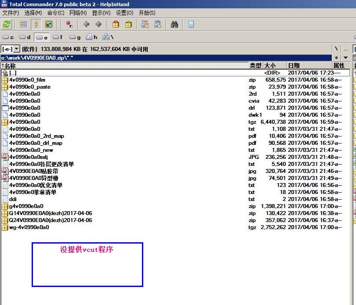
Task: Go back with the left arrow
Action: click(86, 24)
